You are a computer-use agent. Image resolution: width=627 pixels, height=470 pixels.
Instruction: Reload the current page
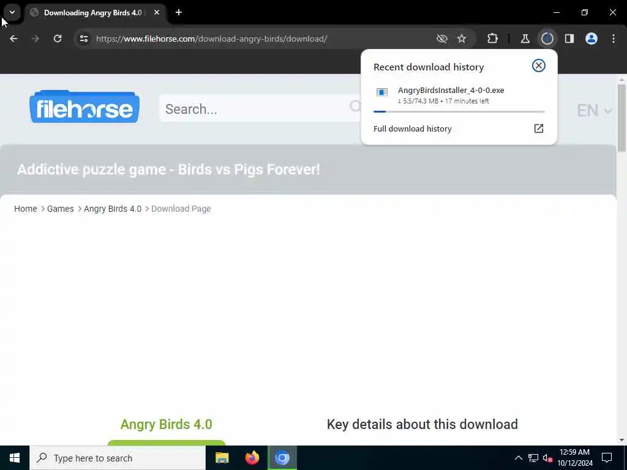(58, 39)
